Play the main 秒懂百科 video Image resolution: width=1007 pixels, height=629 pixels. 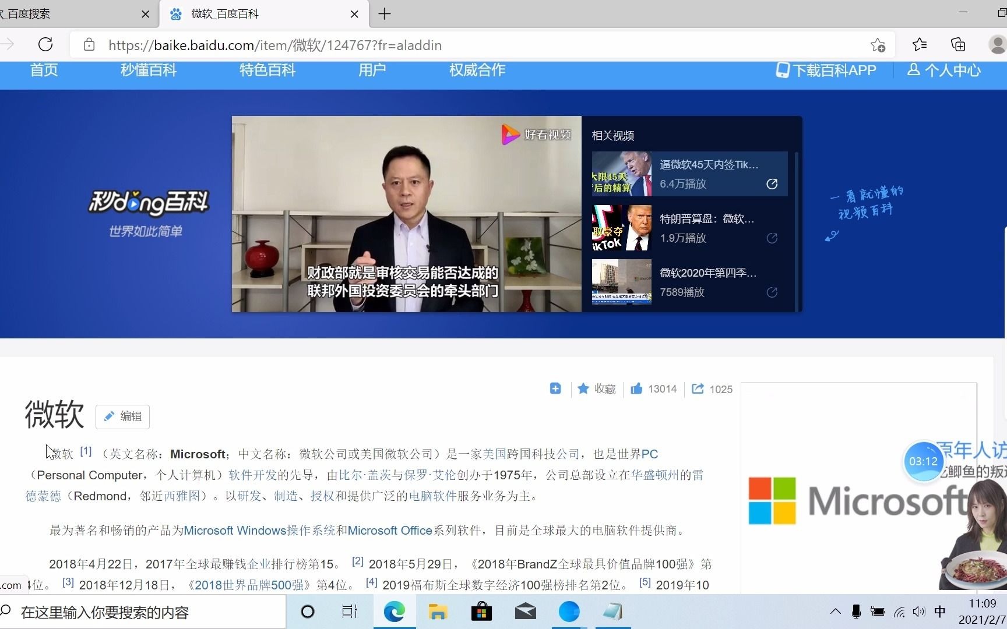tap(407, 214)
